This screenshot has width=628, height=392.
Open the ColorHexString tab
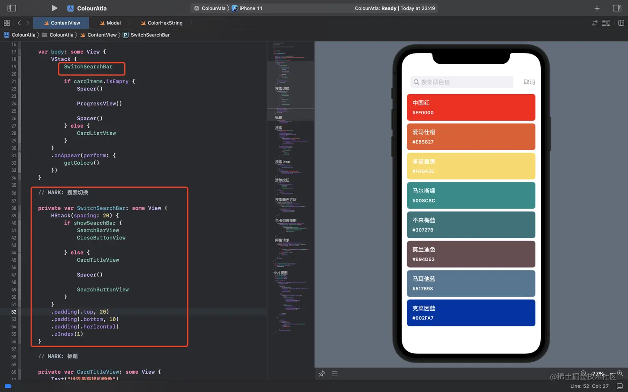click(162, 23)
